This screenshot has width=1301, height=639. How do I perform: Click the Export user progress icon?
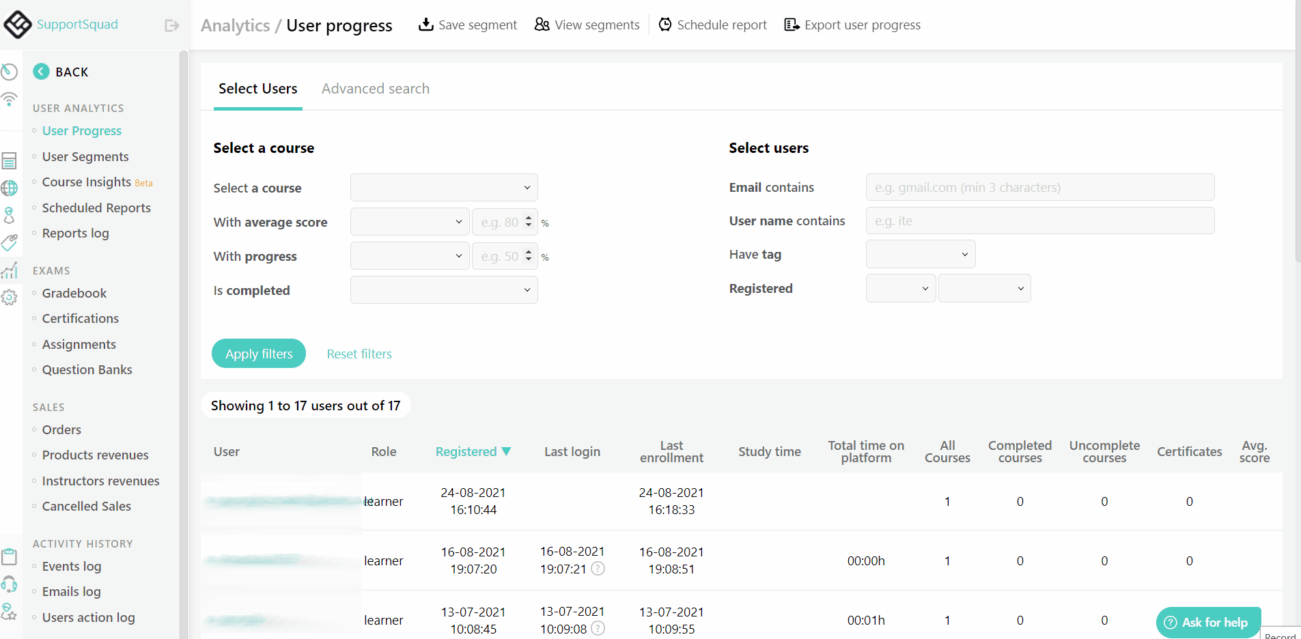point(792,24)
